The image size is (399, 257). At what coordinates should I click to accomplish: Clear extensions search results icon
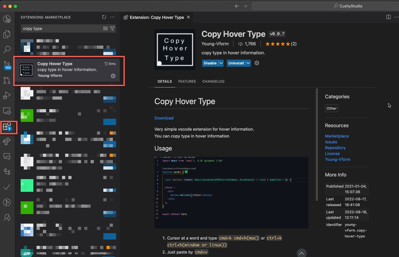(x=105, y=29)
